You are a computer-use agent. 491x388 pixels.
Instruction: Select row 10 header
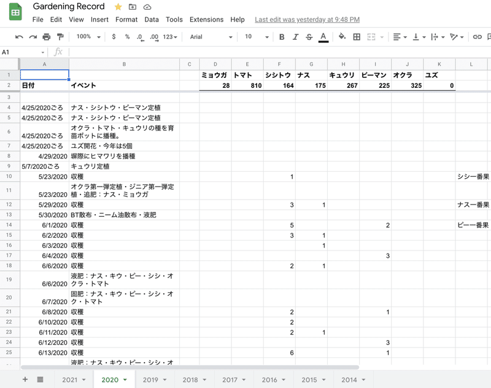(x=9, y=176)
